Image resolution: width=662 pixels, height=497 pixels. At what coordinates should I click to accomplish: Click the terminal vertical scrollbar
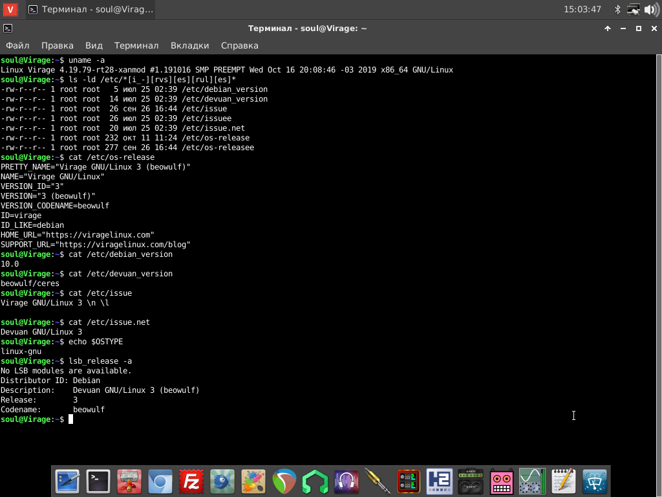[x=659, y=274]
